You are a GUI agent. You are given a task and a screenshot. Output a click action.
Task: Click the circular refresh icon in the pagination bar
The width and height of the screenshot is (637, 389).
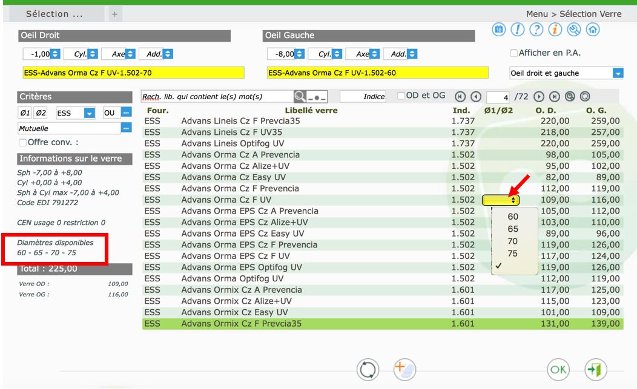(x=585, y=97)
